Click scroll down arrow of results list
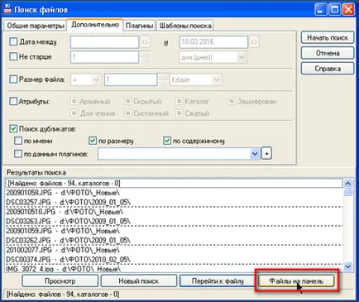The height and width of the screenshot is (302, 359). pyautogui.click(x=348, y=266)
